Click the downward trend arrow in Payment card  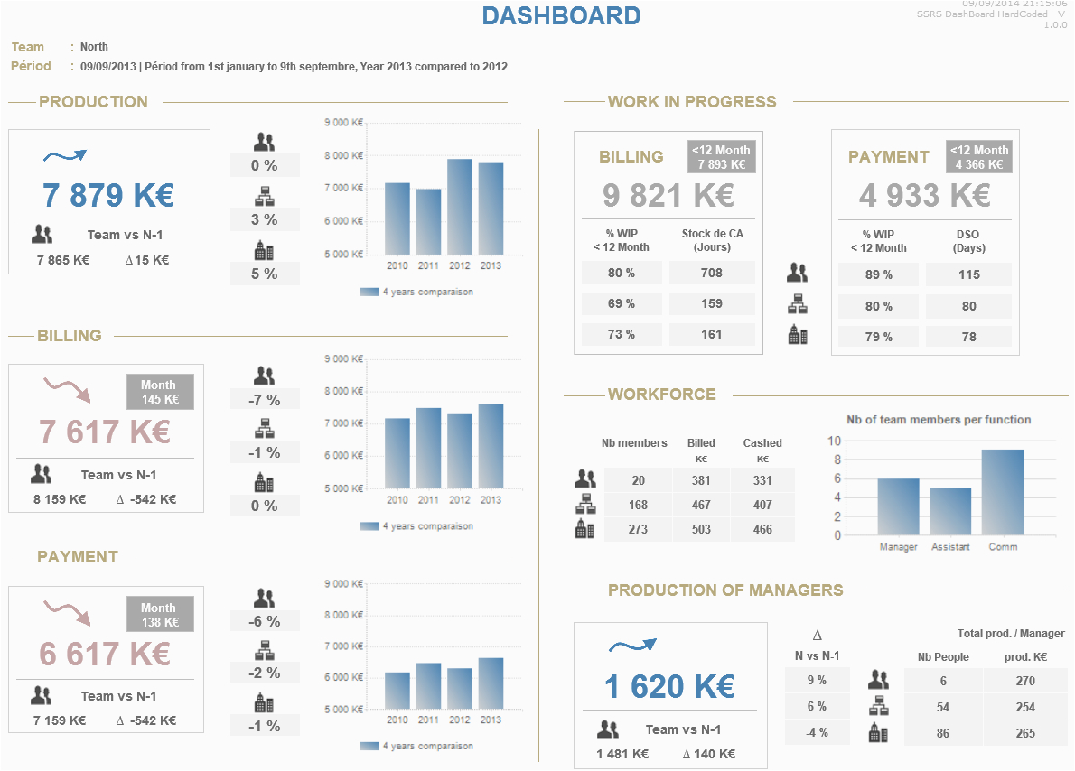(67, 613)
